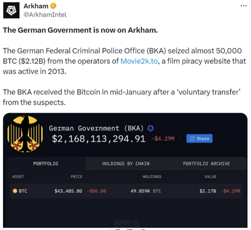This screenshot has width=251, height=230.
Task: Sort by the Holdings column header
Action: click(152, 176)
